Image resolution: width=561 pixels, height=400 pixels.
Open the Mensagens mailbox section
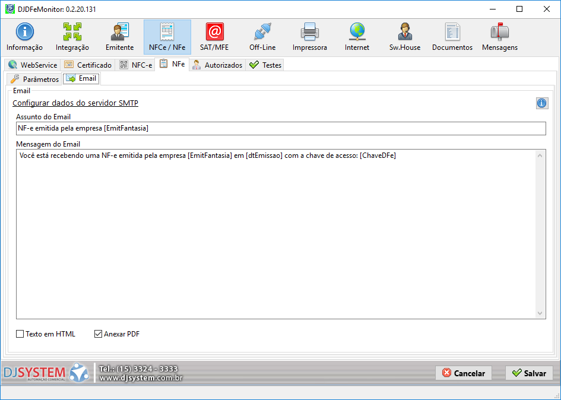pos(499,37)
